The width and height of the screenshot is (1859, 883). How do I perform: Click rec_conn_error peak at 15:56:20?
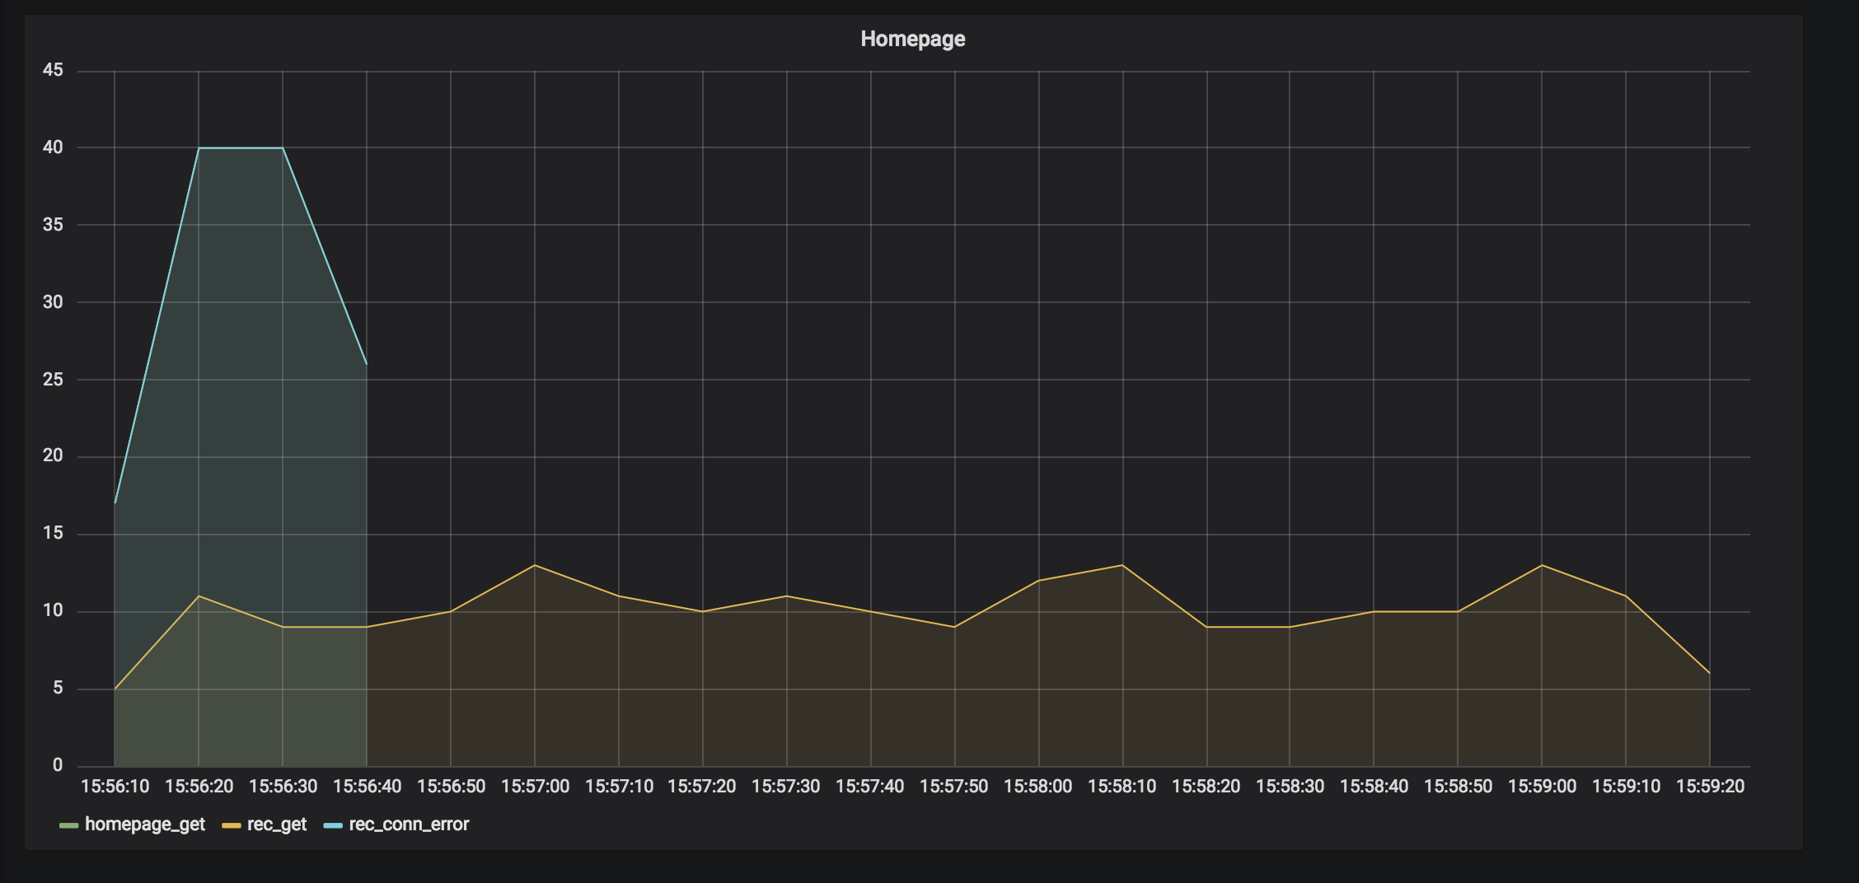[x=199, y=148]
